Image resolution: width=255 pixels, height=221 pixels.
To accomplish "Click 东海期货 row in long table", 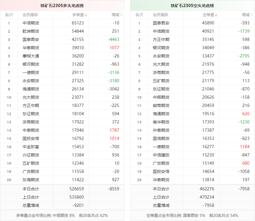I will click(x=31, y=180).
